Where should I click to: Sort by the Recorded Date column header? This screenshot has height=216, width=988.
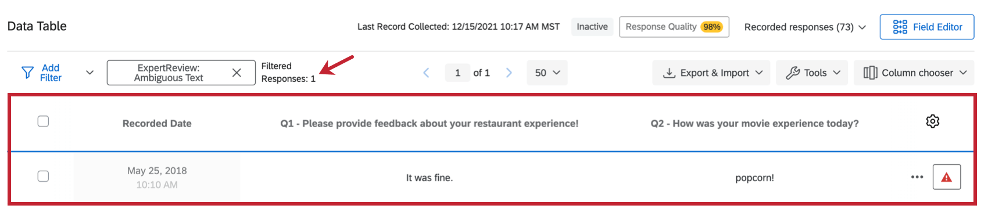(157, 123)
